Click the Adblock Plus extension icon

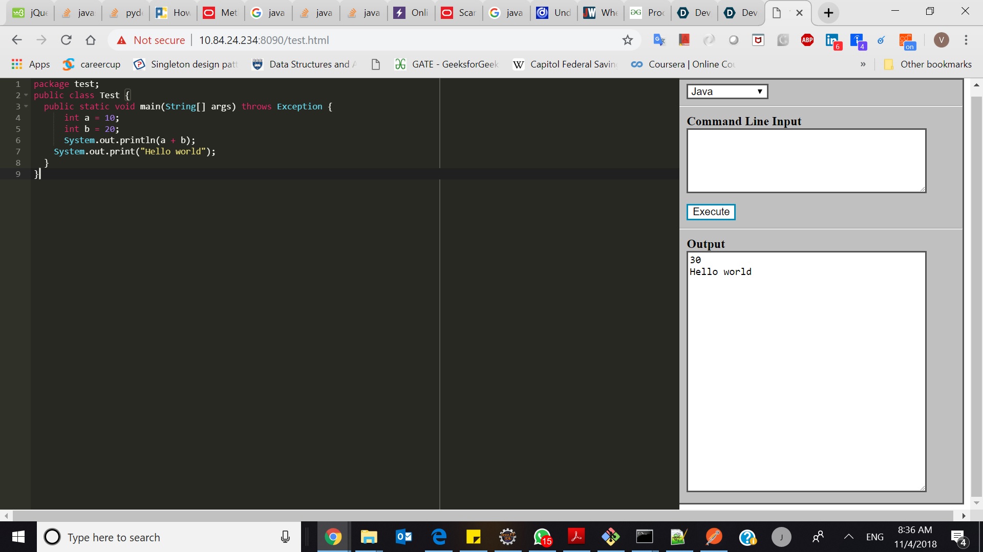point(807,40)
